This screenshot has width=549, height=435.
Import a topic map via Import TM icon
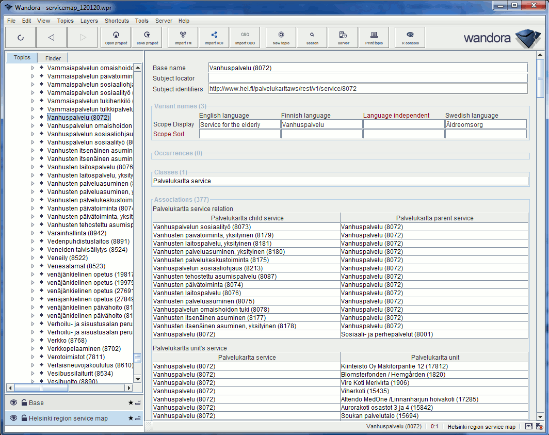[x=183, y=37]
